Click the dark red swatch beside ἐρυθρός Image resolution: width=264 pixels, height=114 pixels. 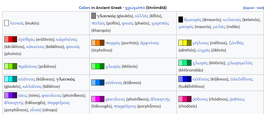[15, 39]
